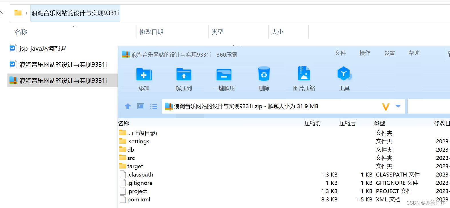Click the orange V icon in path bar
This screenshot has width=450, height=208.
pyautogui.click(x=386, y=107)
